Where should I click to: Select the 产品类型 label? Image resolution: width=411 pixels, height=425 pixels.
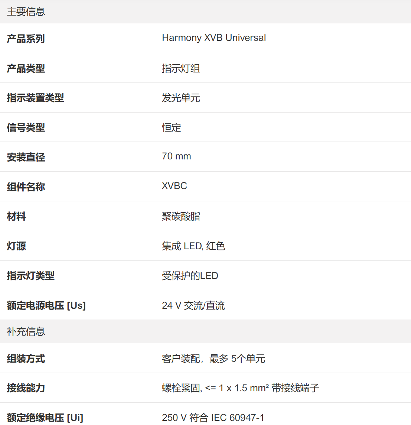[26, 68]
